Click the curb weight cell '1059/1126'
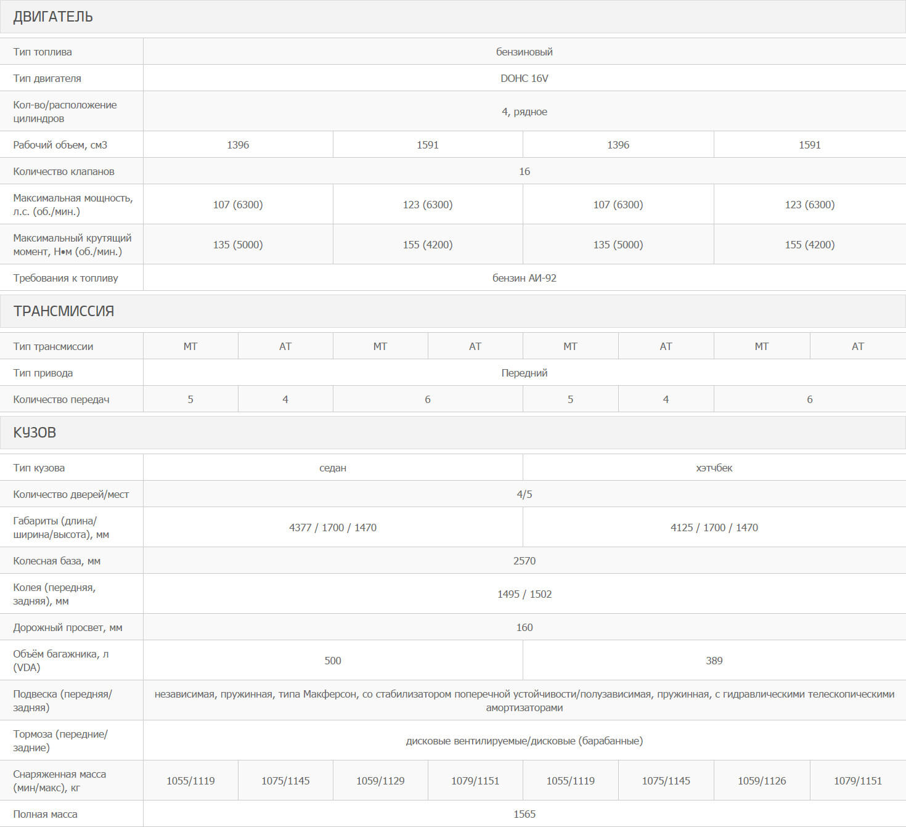Screen dimensions: 906x827 [762, 781]
